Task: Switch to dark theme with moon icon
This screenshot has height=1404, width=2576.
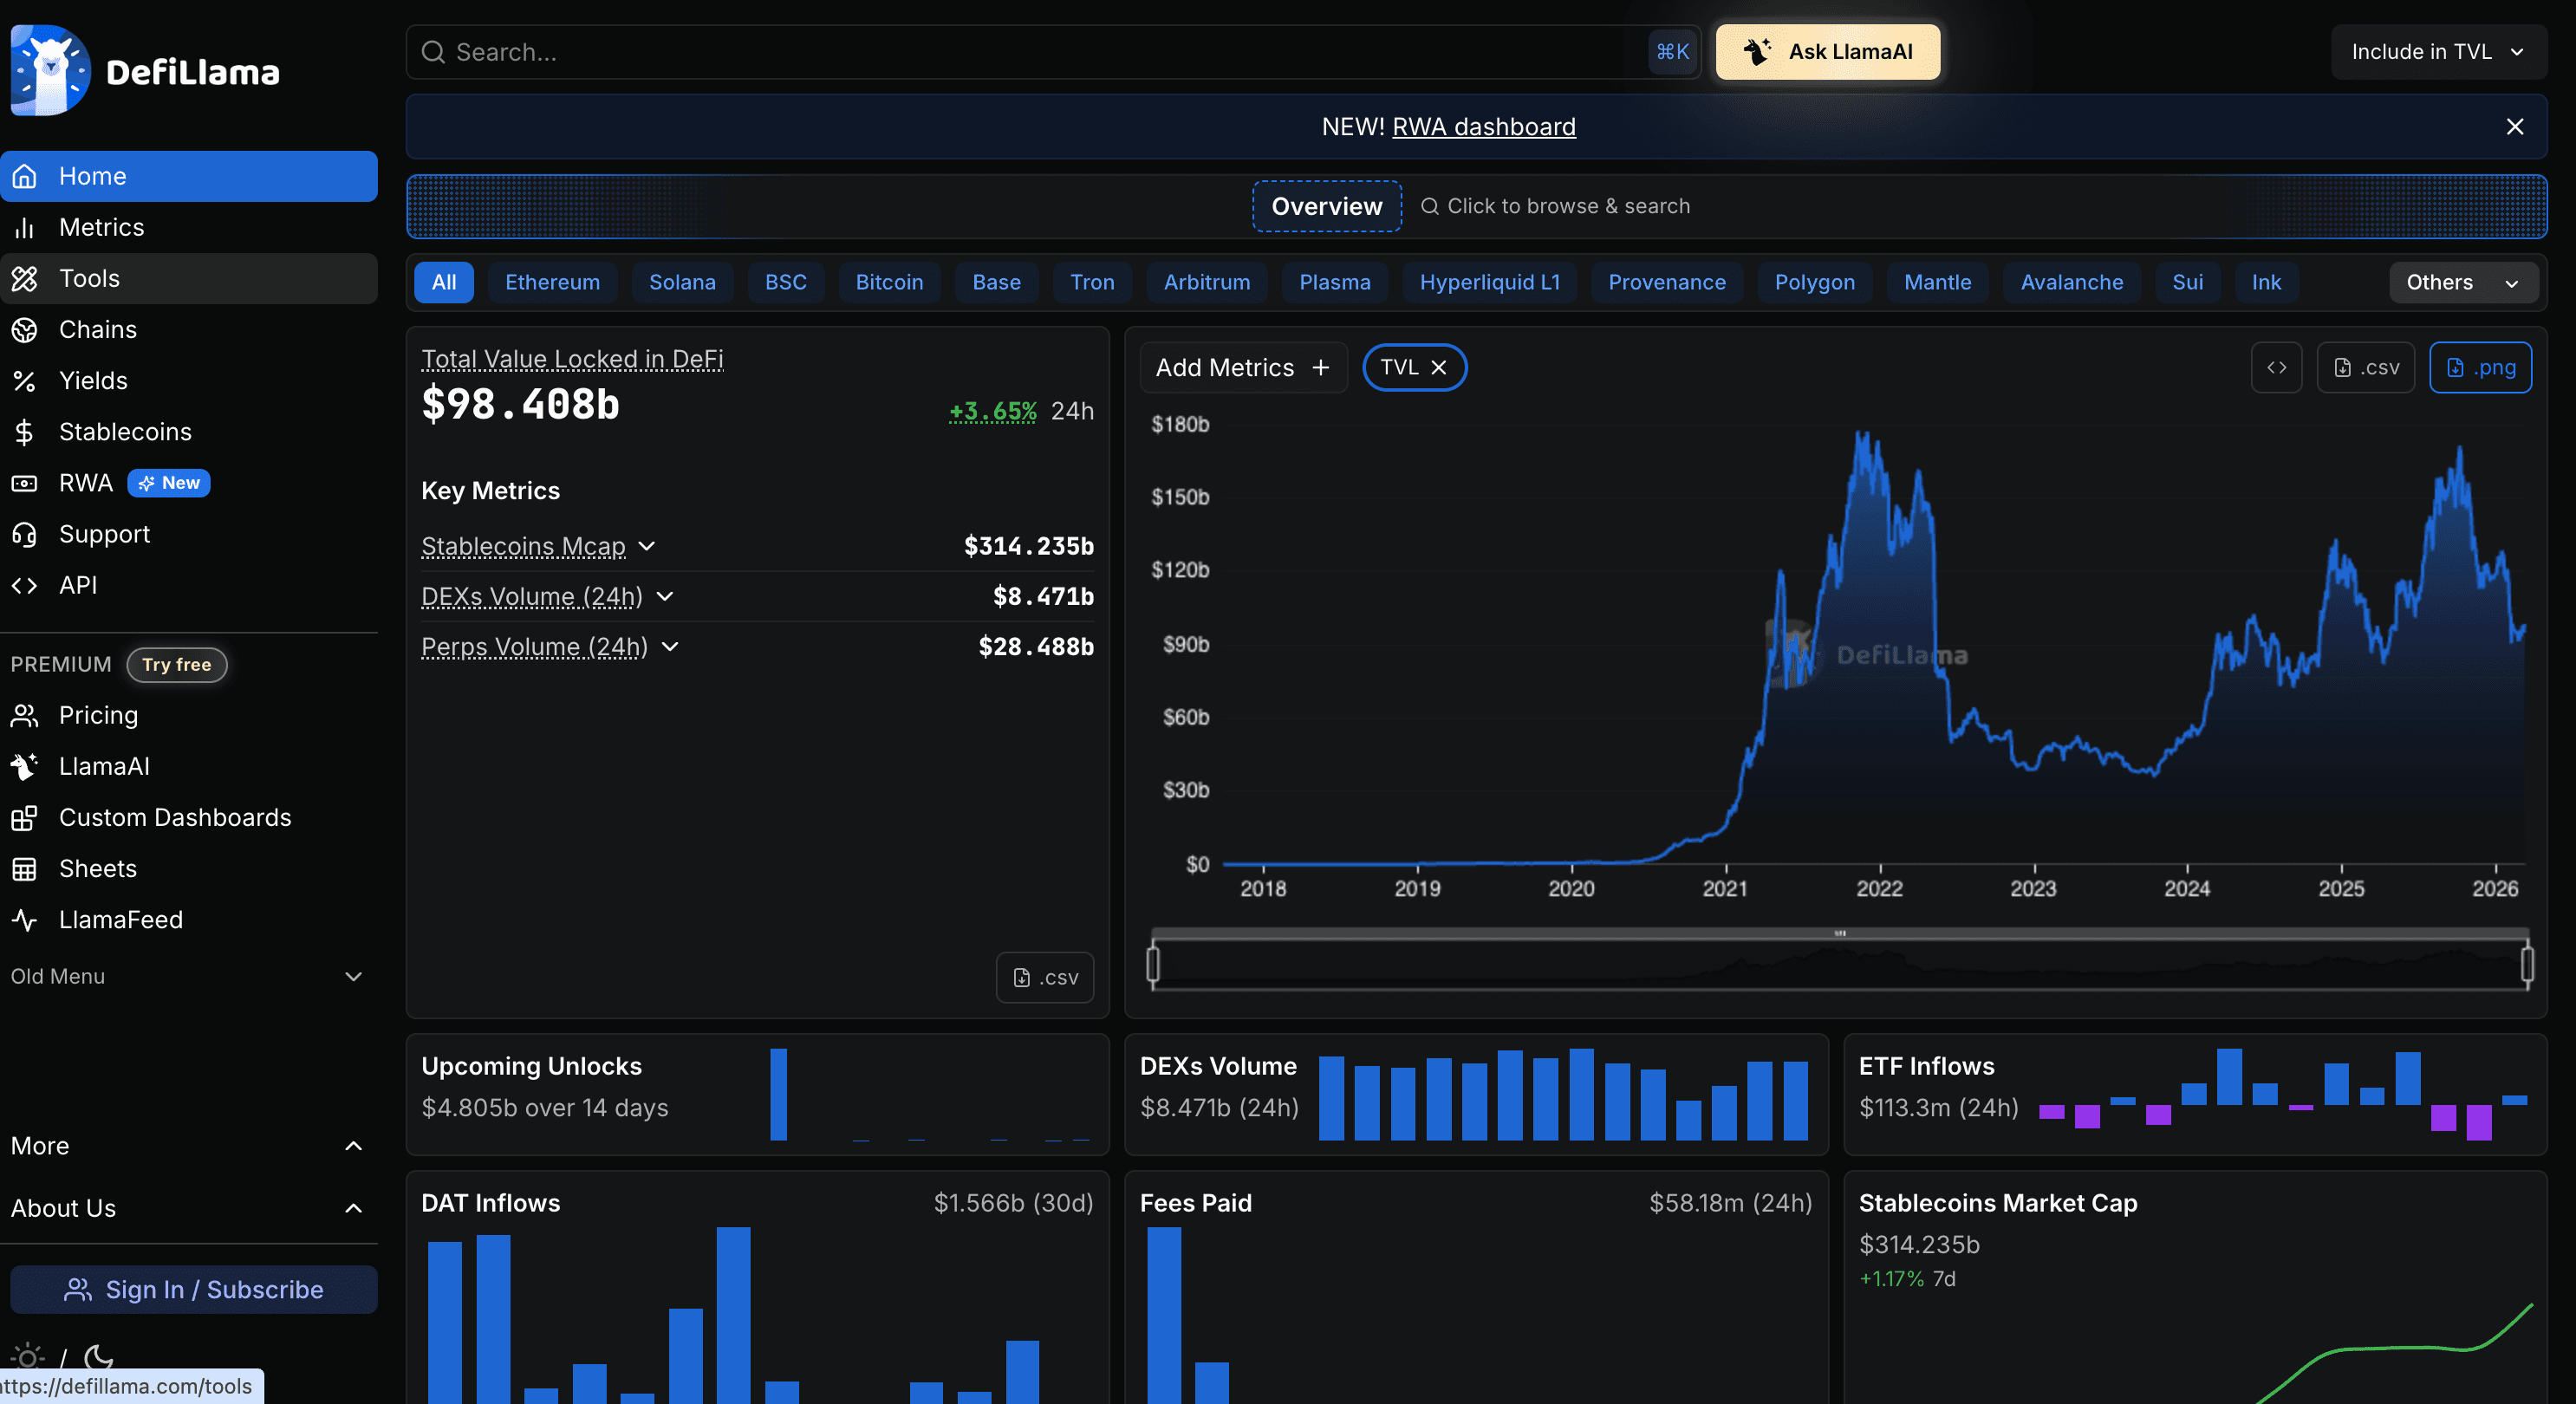Action: click(99, 1358)
